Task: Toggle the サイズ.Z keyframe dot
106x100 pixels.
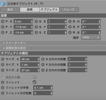Action: point(3,70)
